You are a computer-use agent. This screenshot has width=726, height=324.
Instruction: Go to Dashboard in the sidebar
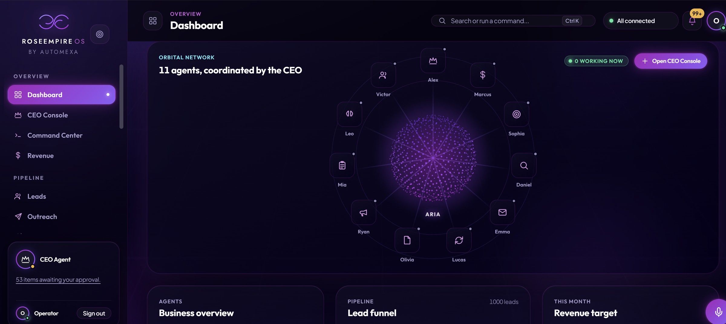click(62, 95)
